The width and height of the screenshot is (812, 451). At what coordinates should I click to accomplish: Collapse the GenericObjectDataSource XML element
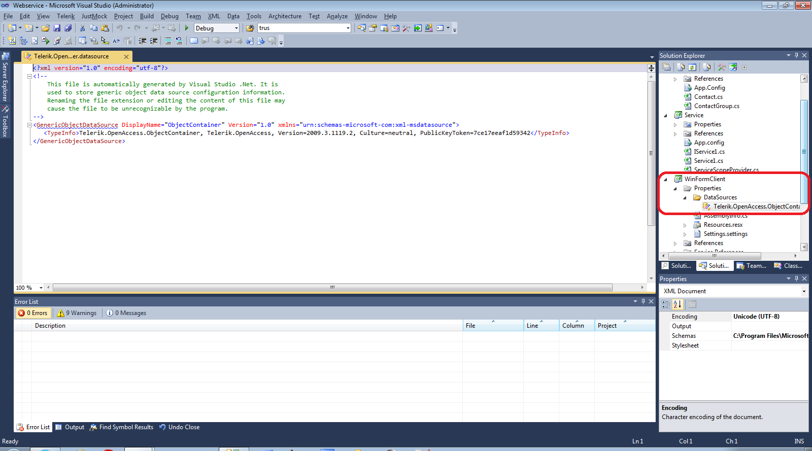(x=29, y=125)
